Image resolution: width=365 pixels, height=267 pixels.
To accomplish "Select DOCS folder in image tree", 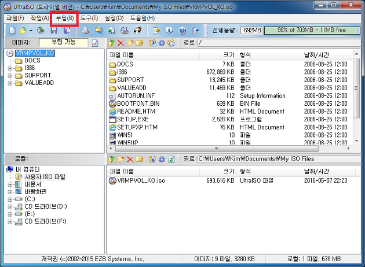I will pos(32,61).
